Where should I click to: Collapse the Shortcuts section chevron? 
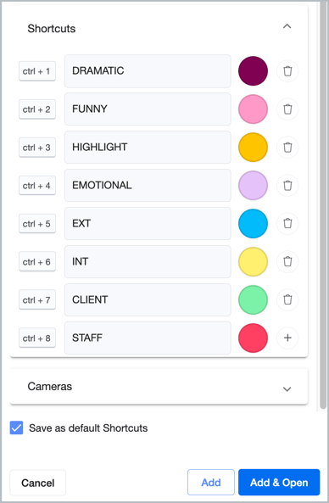point(287,26)
